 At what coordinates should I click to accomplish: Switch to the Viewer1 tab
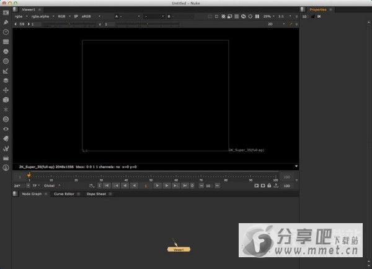coord(29,9)
